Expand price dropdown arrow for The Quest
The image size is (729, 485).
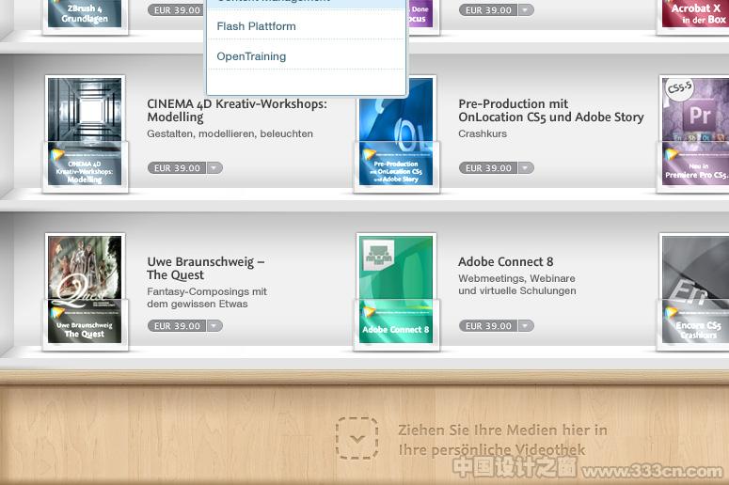(x=214, y=325)
